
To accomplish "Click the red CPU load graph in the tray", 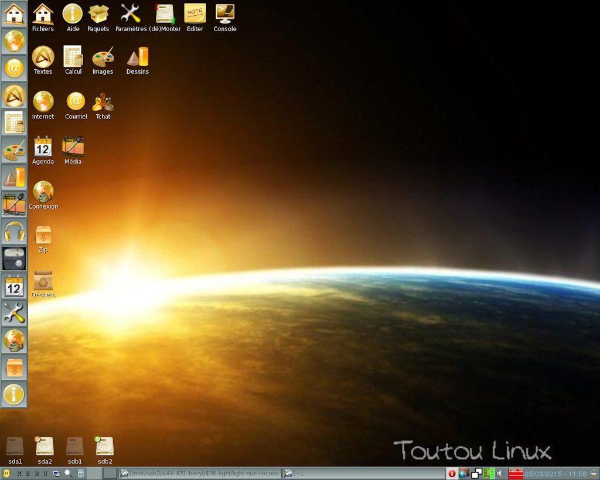I will click(516, 474).
